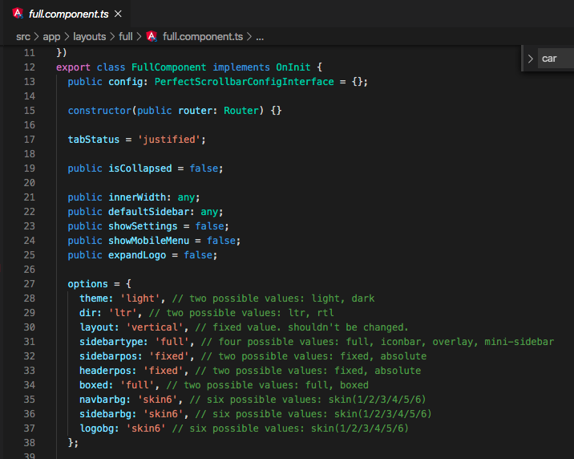Screen dimensions: 574x459
Task: Click line number 15 in the gutter
Action: click(29, 111)
